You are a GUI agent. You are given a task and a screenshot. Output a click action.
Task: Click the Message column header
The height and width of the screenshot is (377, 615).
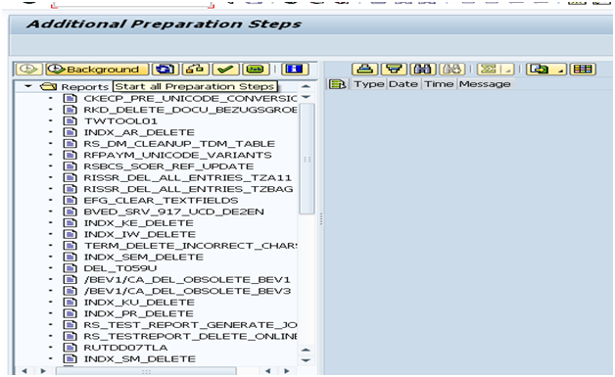click(485, 84)
